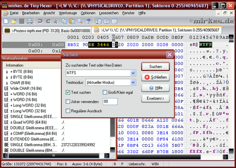The image size is (236, 168).
Task: Click the Tiny Hexer title bar icon
Action: pyautogui.click(x=4, y=6)
